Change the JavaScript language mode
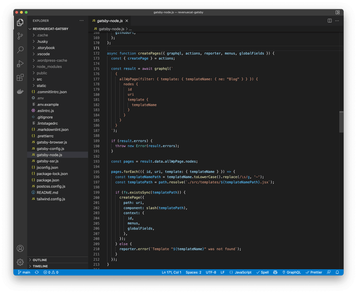 click(x=242, y=272)
